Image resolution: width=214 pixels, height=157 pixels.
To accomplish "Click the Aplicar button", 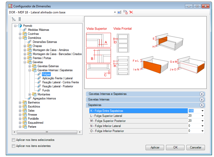I will (x=155, y=147).
